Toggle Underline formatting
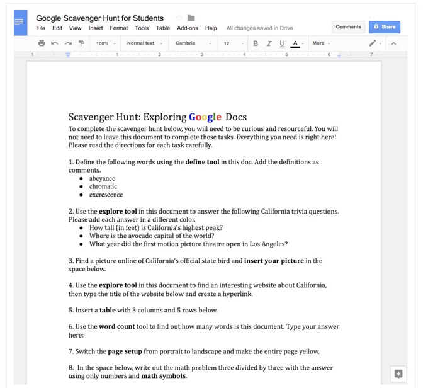The height and width of the screenshot is (388, 428). 282,43
